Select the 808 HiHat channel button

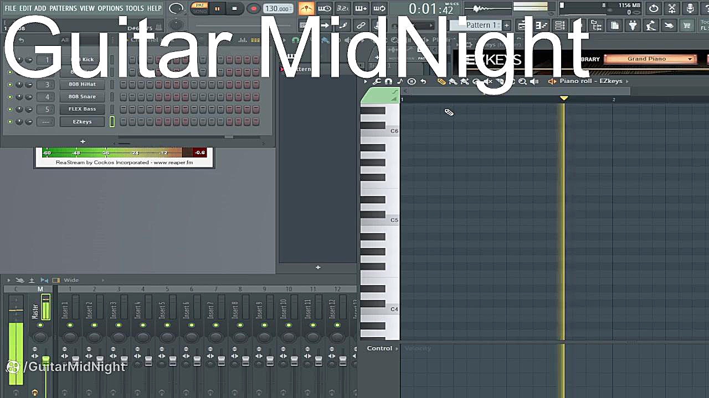[82, 84]
